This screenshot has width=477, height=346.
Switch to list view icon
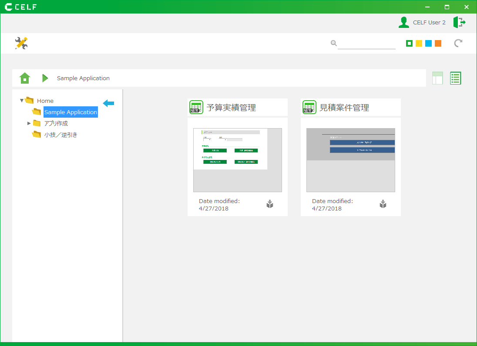(x=455, y=78)
